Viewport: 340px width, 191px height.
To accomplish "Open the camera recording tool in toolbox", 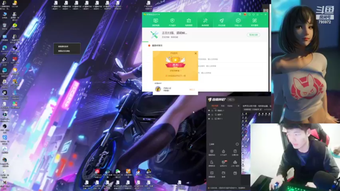I will (x=224, y=174).
